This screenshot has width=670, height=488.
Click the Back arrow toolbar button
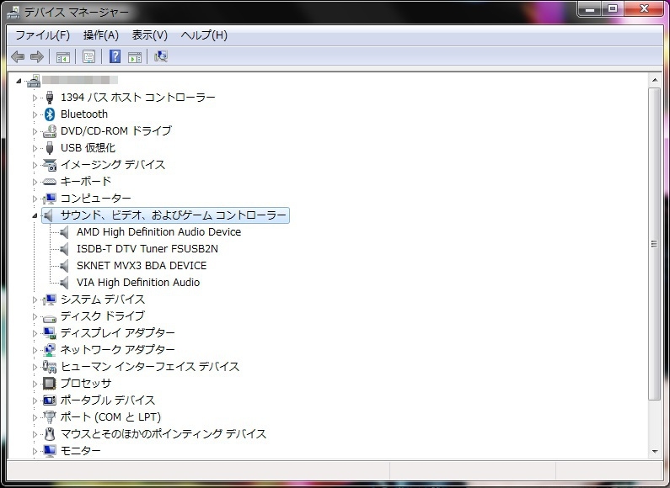click(18, 56)
